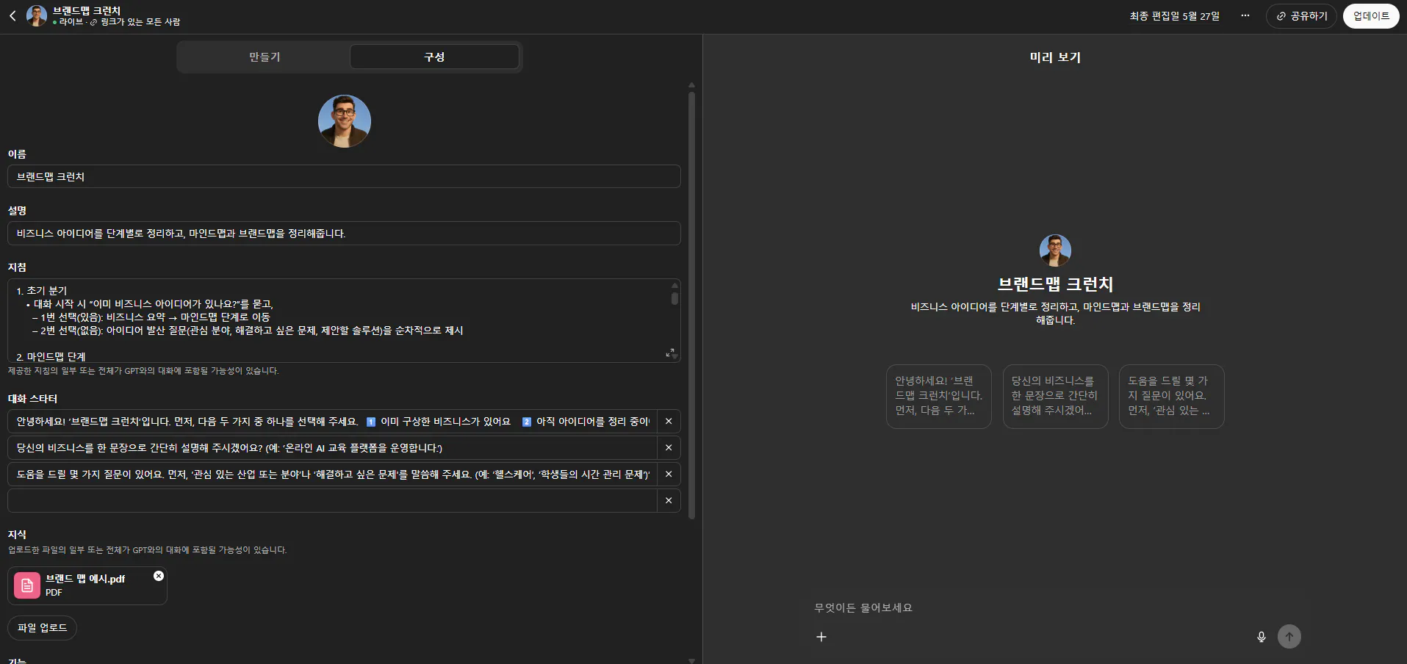
Task: Click the back arrow to exit the editor
Action: point(12,15)
